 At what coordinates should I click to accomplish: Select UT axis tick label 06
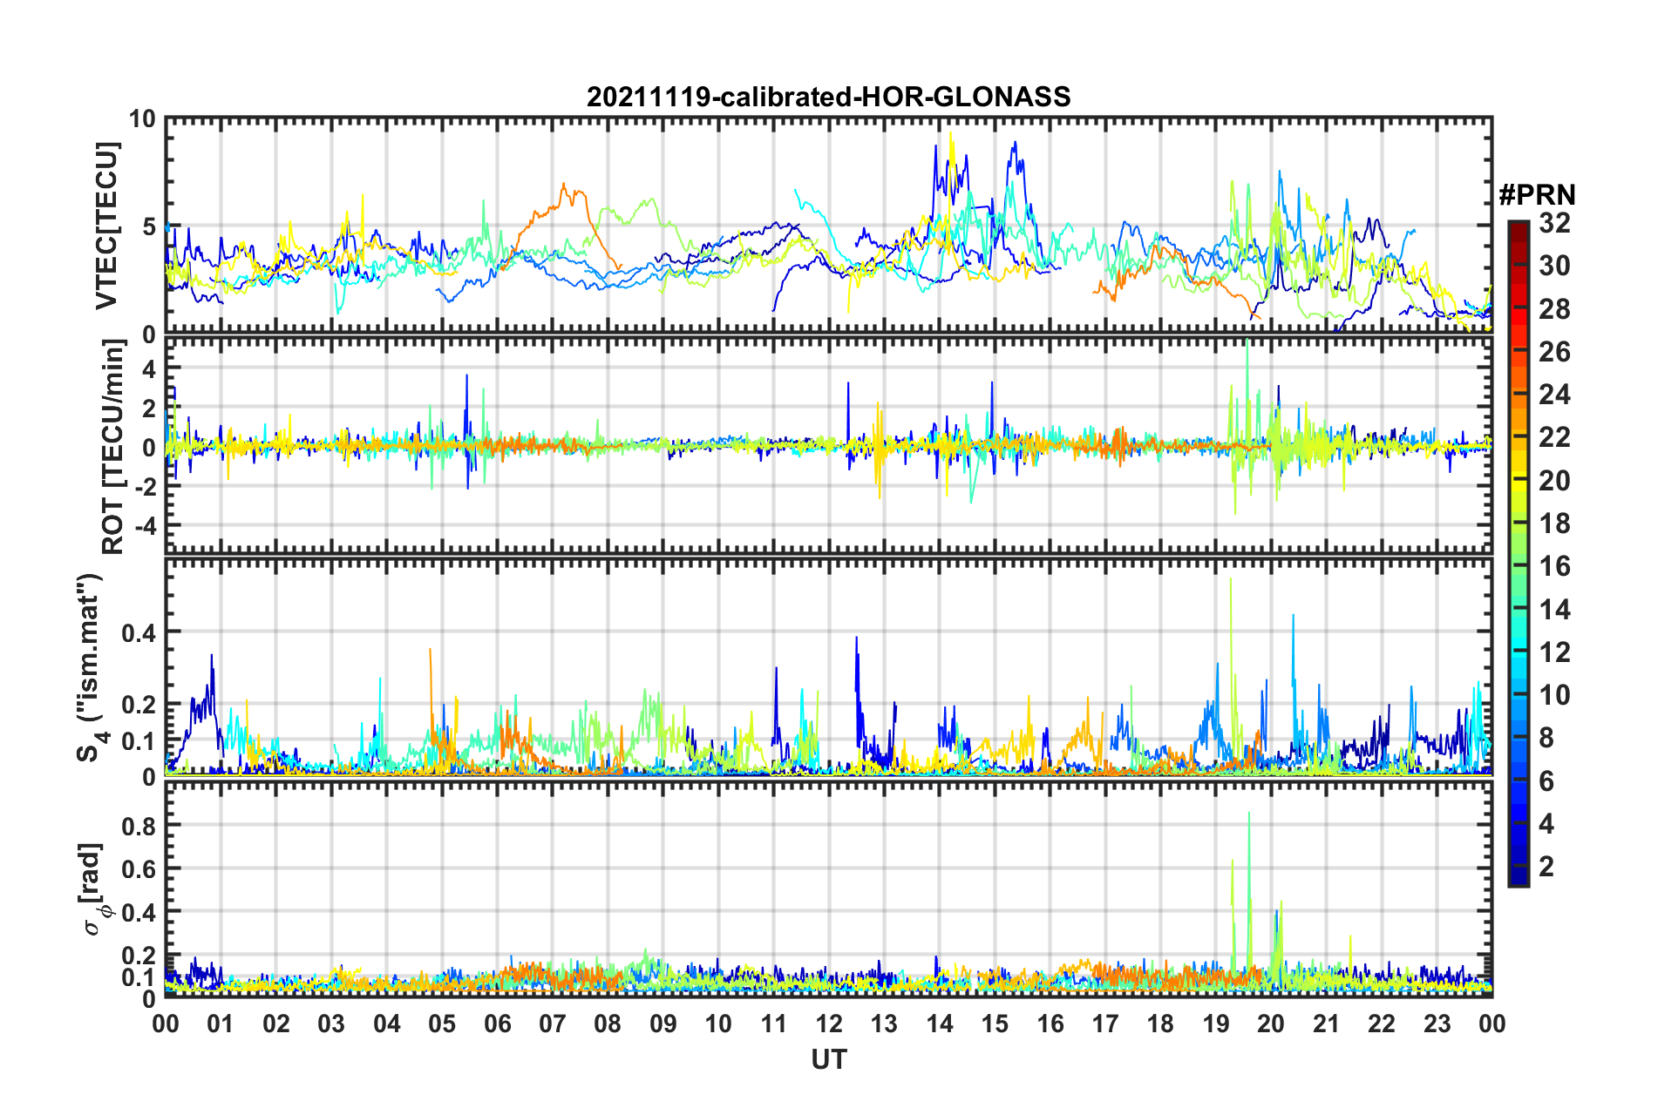click(x=498, y=1024)
